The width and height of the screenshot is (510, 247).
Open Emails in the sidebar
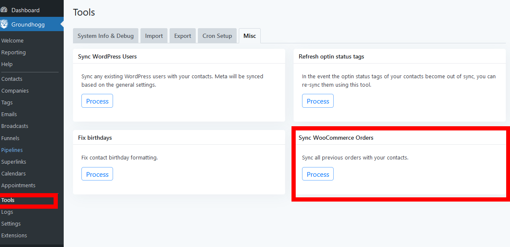(x=9, y=114)
